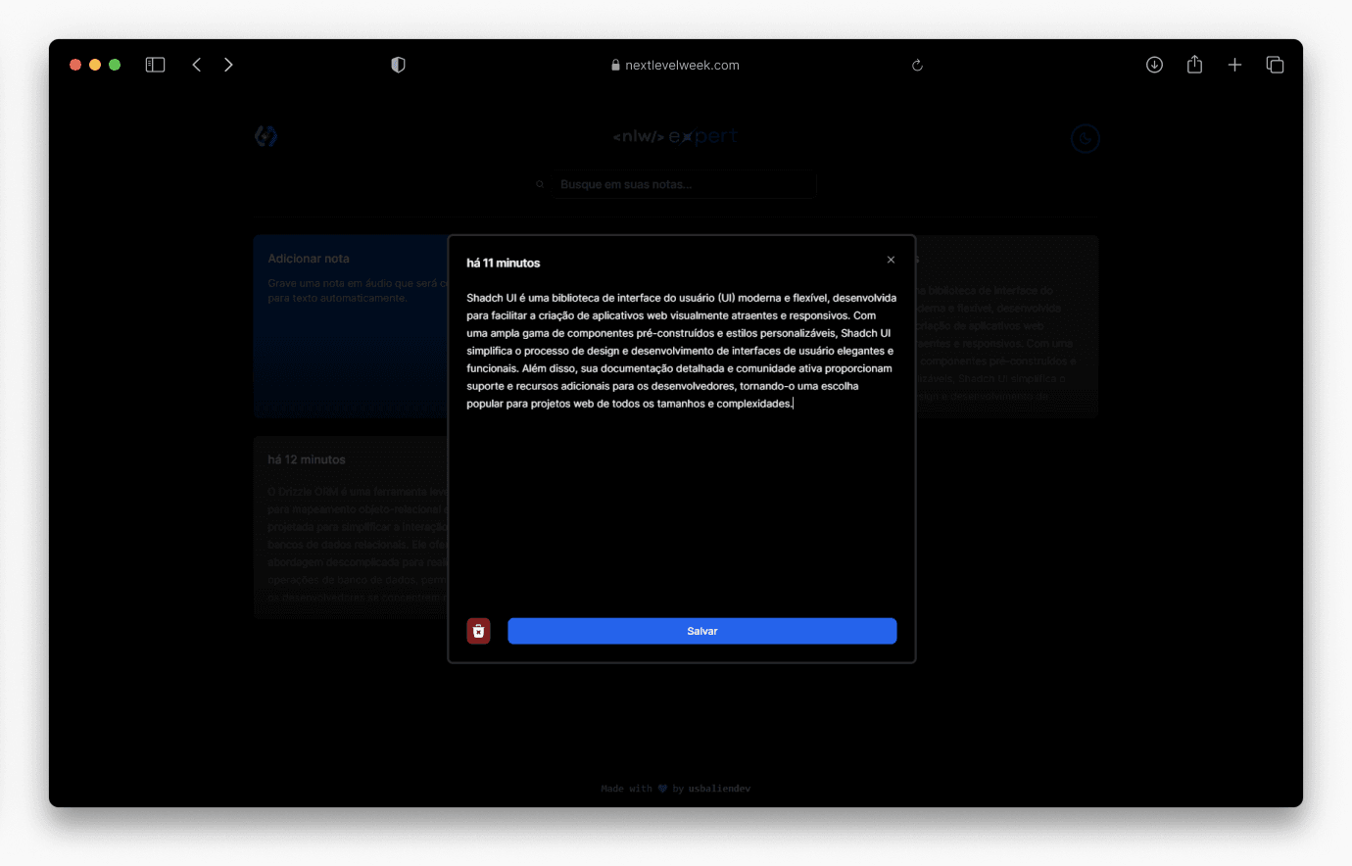
Task: Toggle the Safari sidebar
Action: point(155,65)
